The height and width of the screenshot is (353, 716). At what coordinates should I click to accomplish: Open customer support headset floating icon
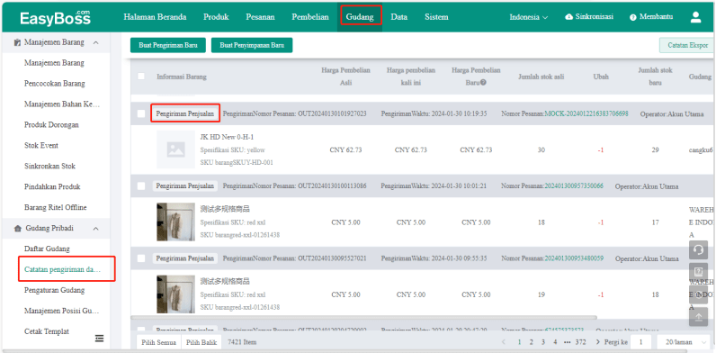click(698, 250)
